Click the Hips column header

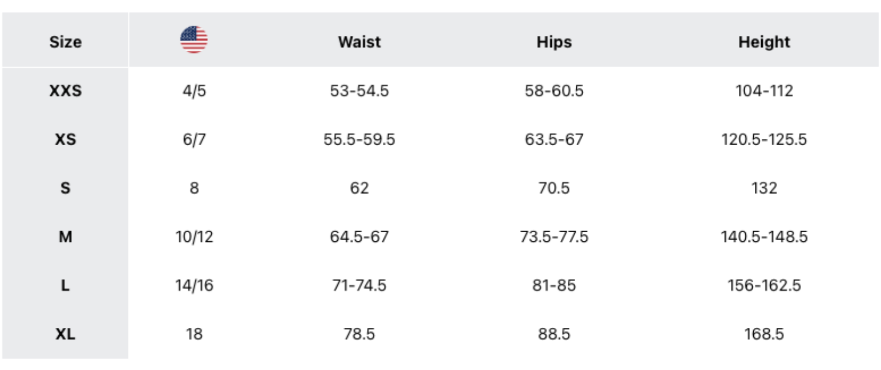(554, 42)
